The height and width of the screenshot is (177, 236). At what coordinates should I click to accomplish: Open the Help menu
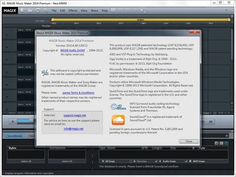pyautogui.click(x=105, y=11)
